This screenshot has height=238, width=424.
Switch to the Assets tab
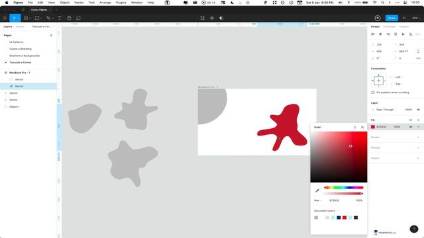[x=20, y=26]
